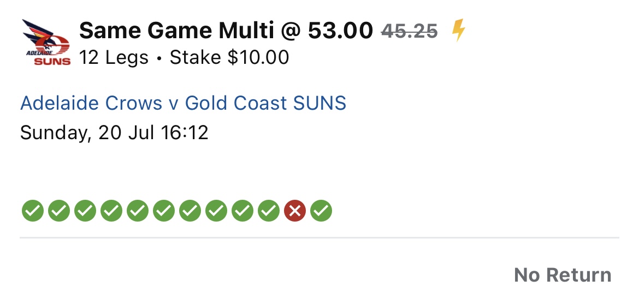
Task: Tap the yellow lightning bolt boost icon
Action: (458, 31)
